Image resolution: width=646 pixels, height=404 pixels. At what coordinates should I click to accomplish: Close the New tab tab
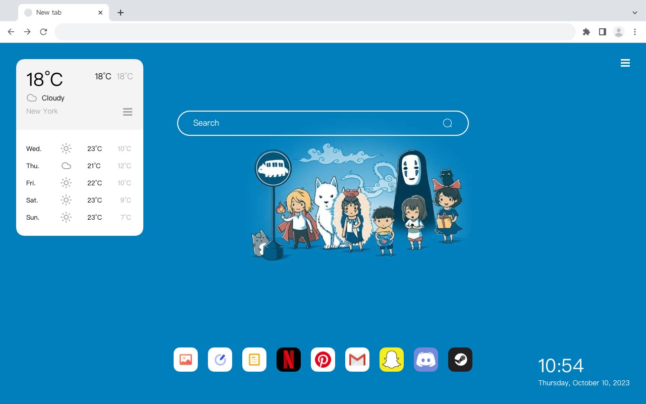click(101, 13)
